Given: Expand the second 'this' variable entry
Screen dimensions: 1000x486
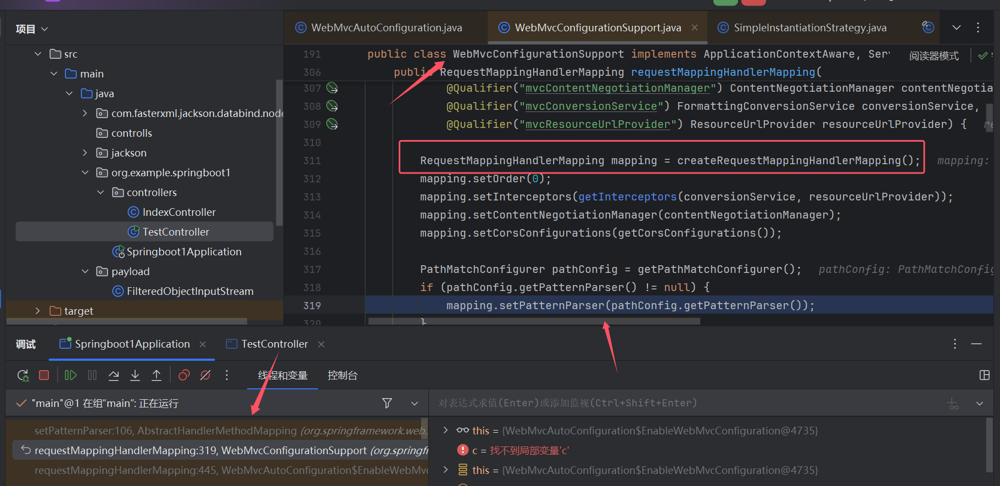Looking at the screenshot, I should pos(445,470).
